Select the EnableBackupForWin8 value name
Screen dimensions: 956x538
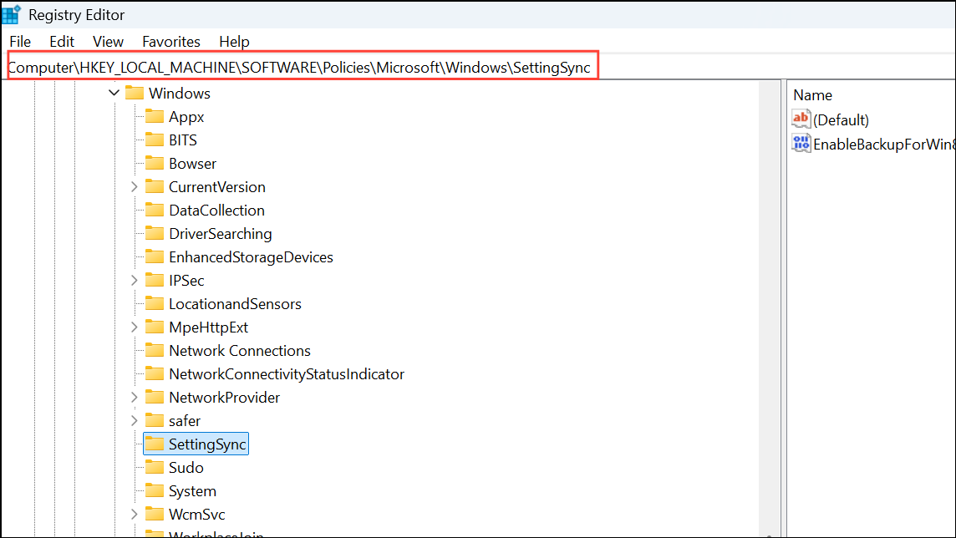[884, 144]
